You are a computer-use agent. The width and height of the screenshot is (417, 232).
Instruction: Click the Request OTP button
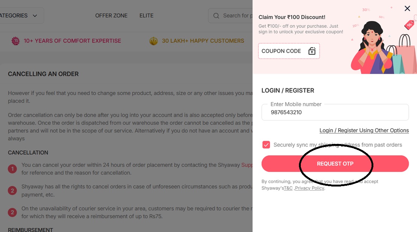[x=335, y=164]
